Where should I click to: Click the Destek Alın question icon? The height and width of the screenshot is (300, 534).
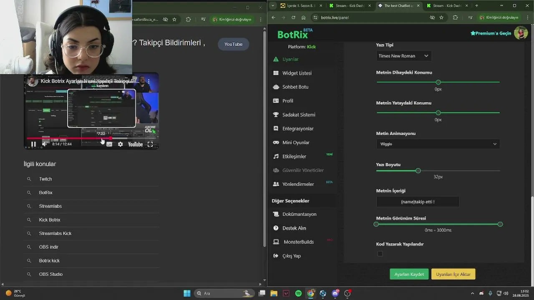click(x=276, y=228)
